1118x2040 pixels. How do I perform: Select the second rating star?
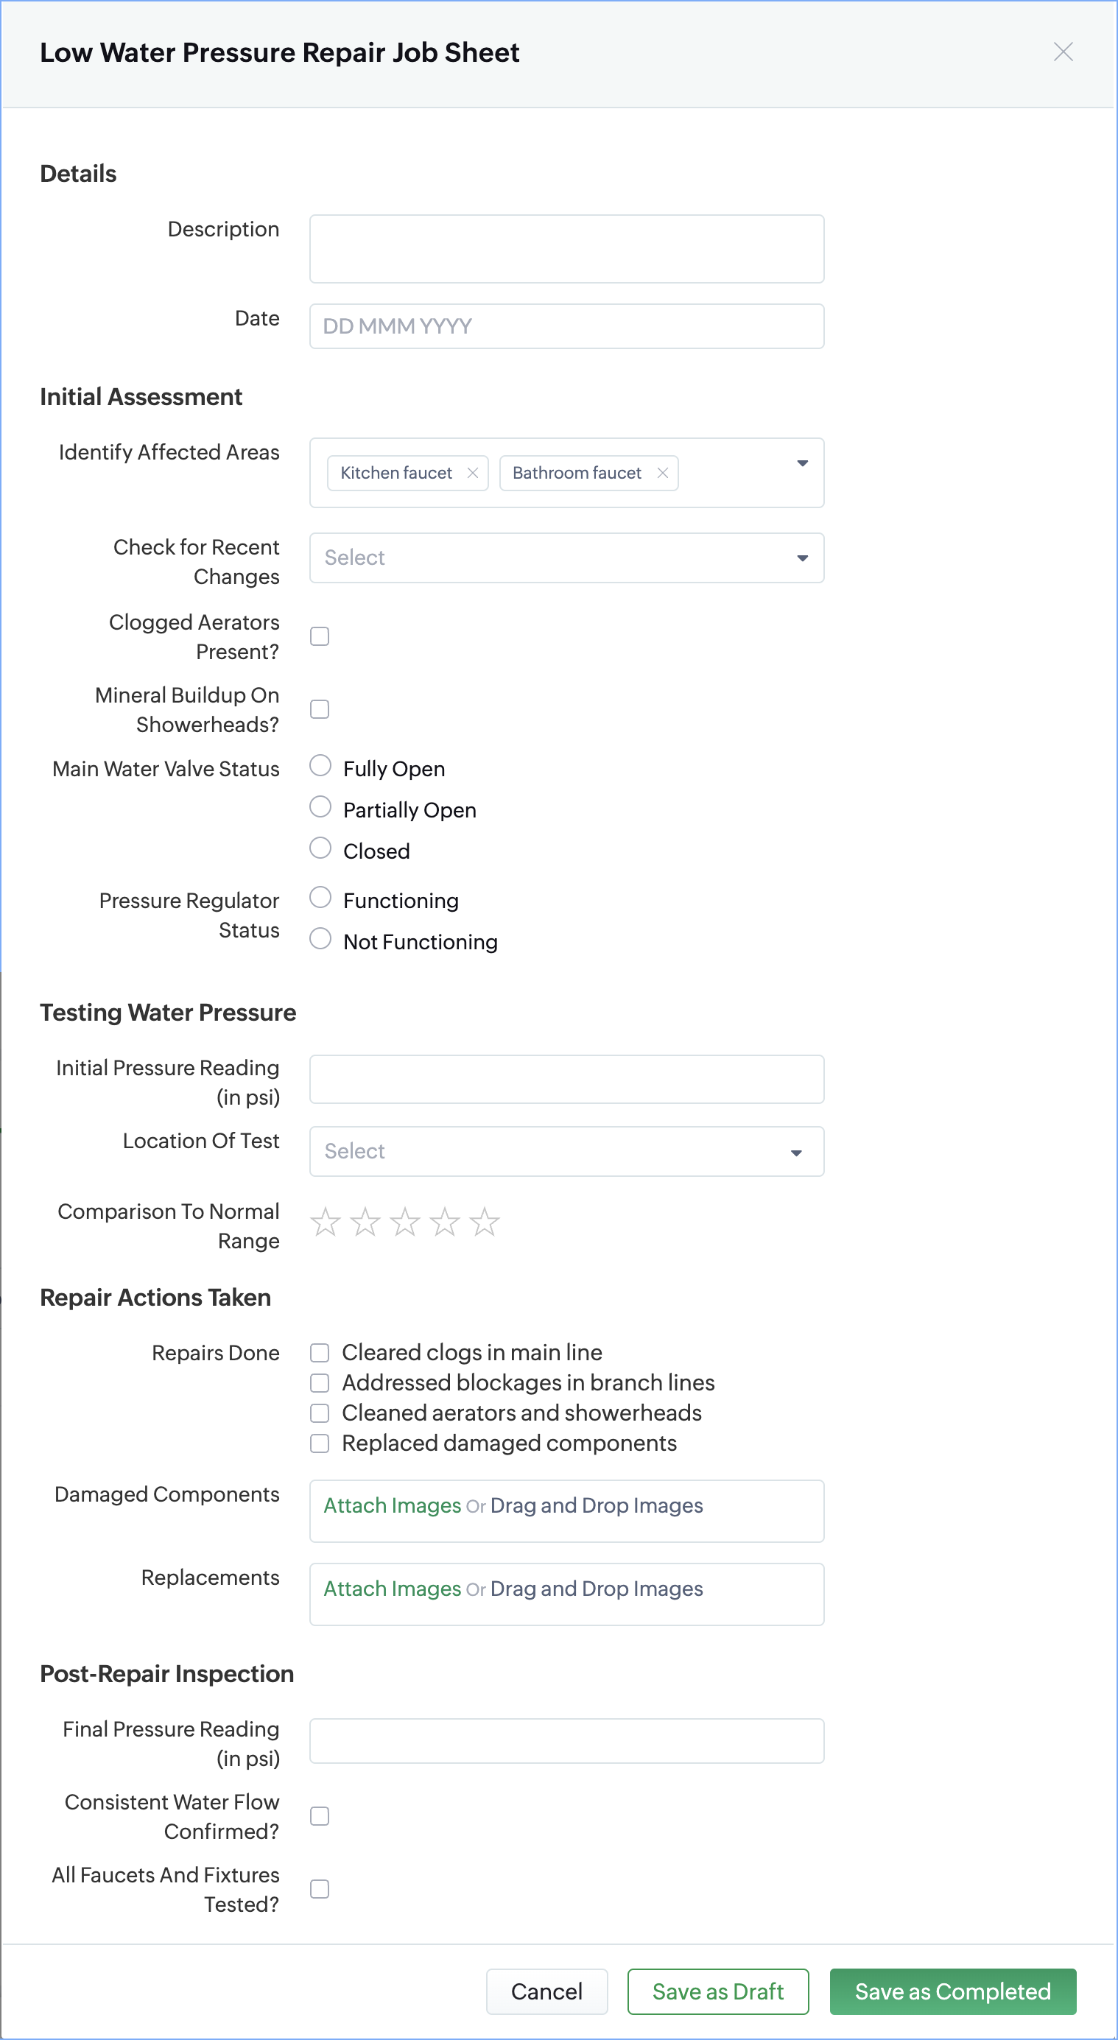[365, 1222]
